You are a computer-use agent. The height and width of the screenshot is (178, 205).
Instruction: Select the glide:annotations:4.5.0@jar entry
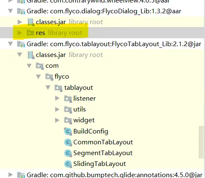(115, 175)
